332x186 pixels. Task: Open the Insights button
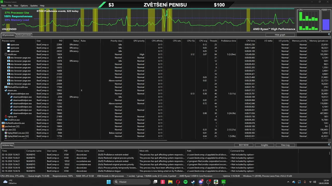point(264,145)
